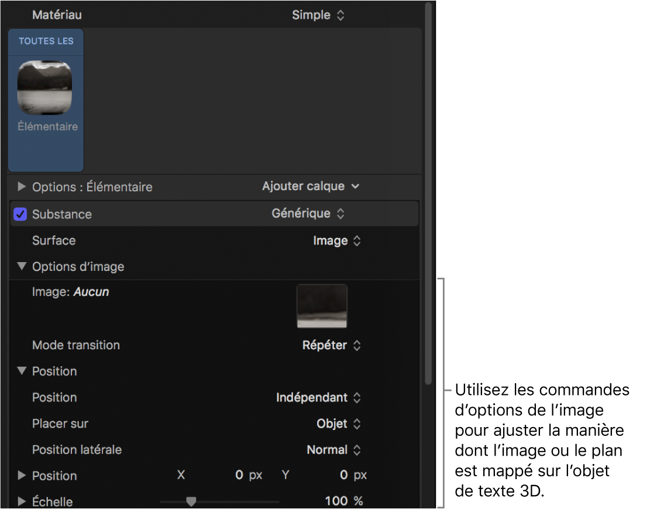
Task: Open Position latérale Normal popup
Action: pos(333,450)
